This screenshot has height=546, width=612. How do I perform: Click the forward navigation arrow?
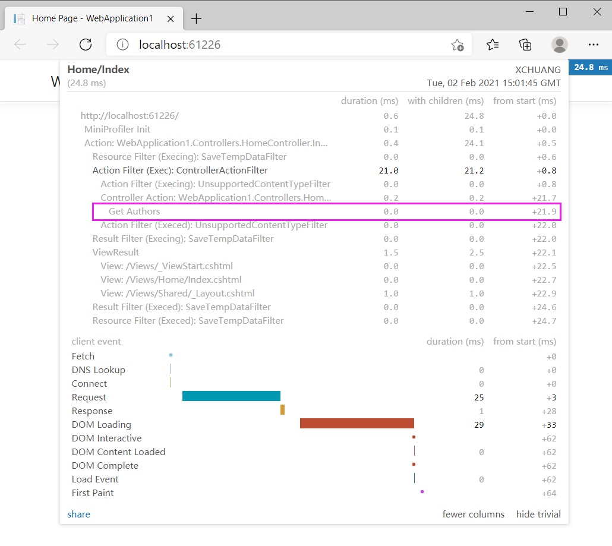tap(52, 45)
